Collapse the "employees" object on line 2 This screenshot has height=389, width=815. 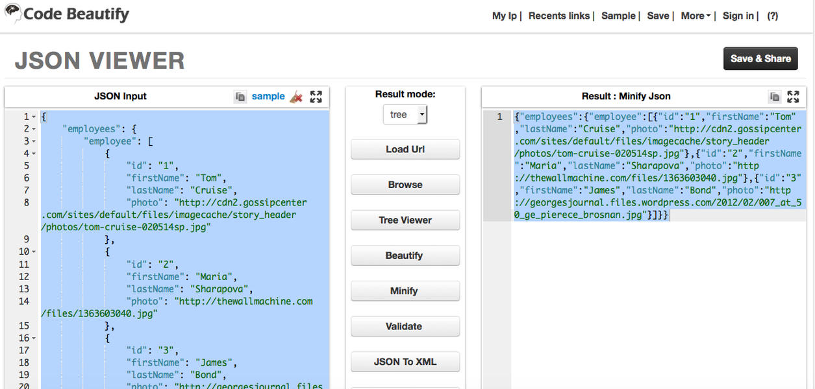(34, 130)
